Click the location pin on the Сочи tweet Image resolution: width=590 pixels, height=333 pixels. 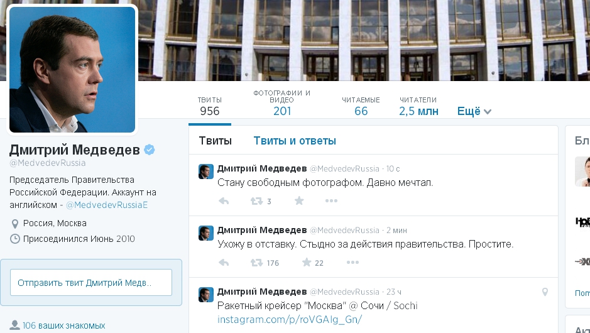pyautogui.click(x=545, y=292)
